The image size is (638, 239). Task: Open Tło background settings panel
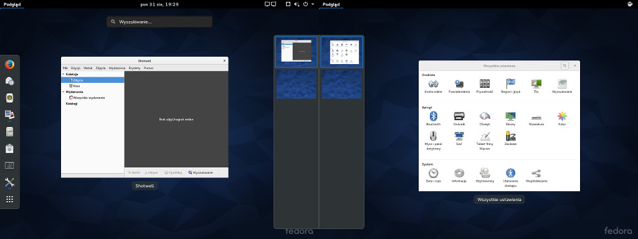[536, 86]
